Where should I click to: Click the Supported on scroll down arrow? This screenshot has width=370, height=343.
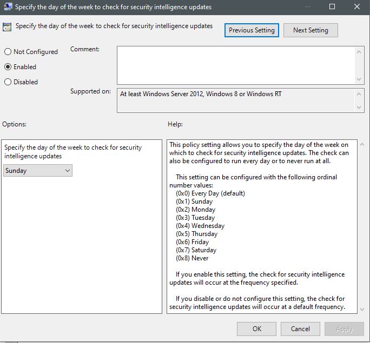coord(359,107)
